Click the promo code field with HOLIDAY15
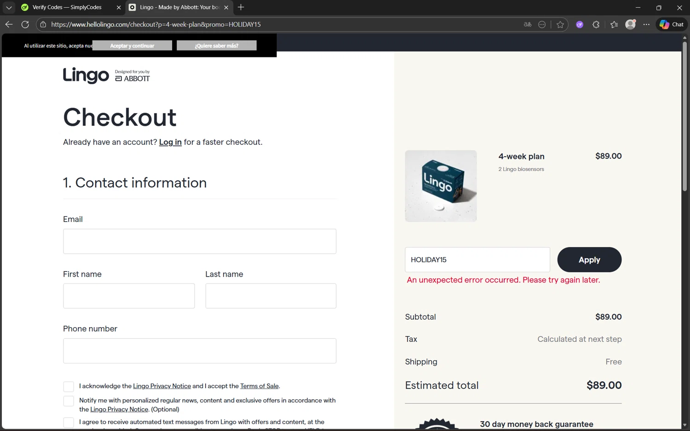 pyautogui.click(x=477, y=260)
